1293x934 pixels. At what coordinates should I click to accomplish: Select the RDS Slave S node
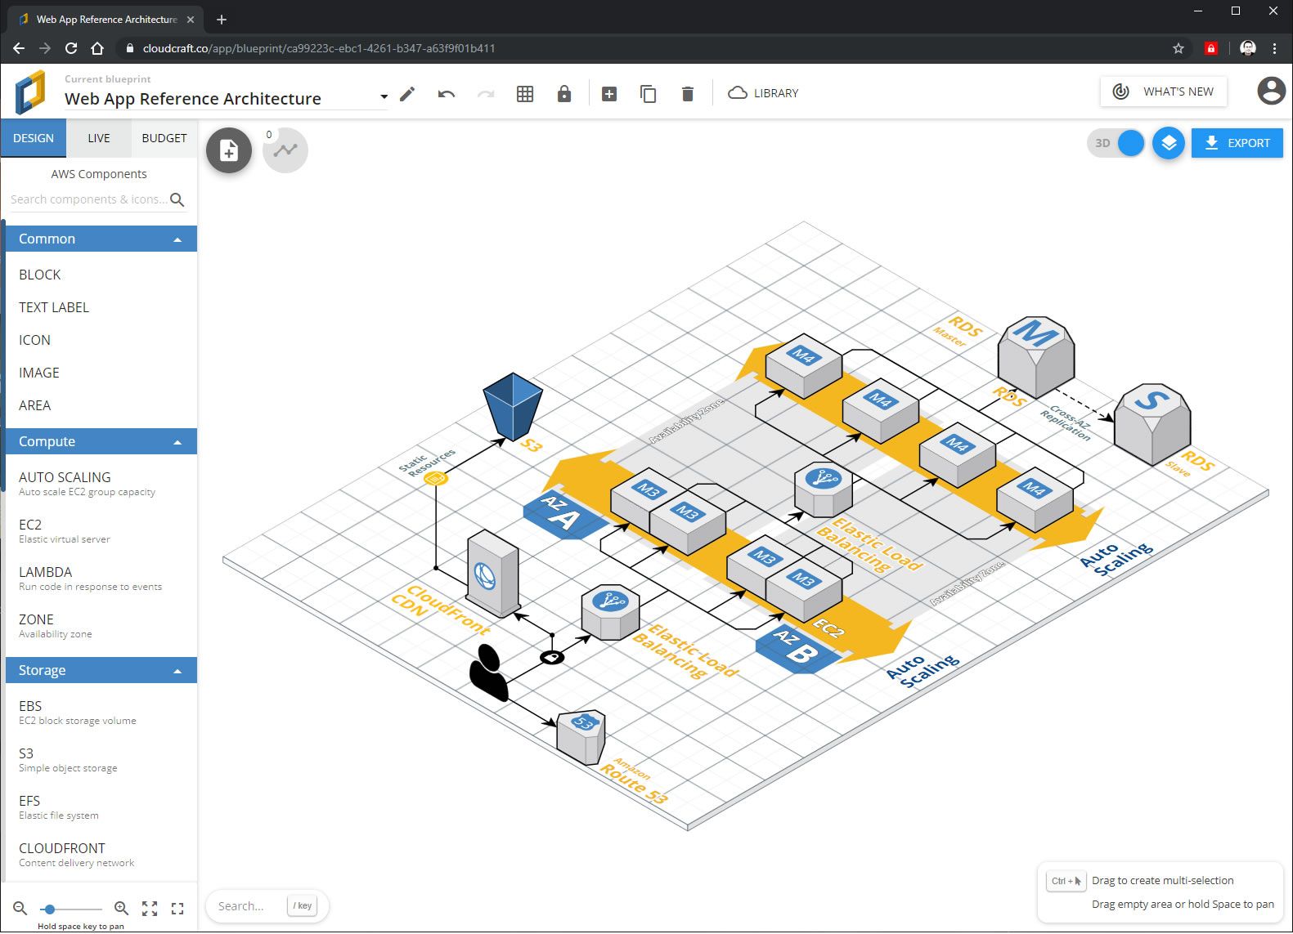point(1152,424)
